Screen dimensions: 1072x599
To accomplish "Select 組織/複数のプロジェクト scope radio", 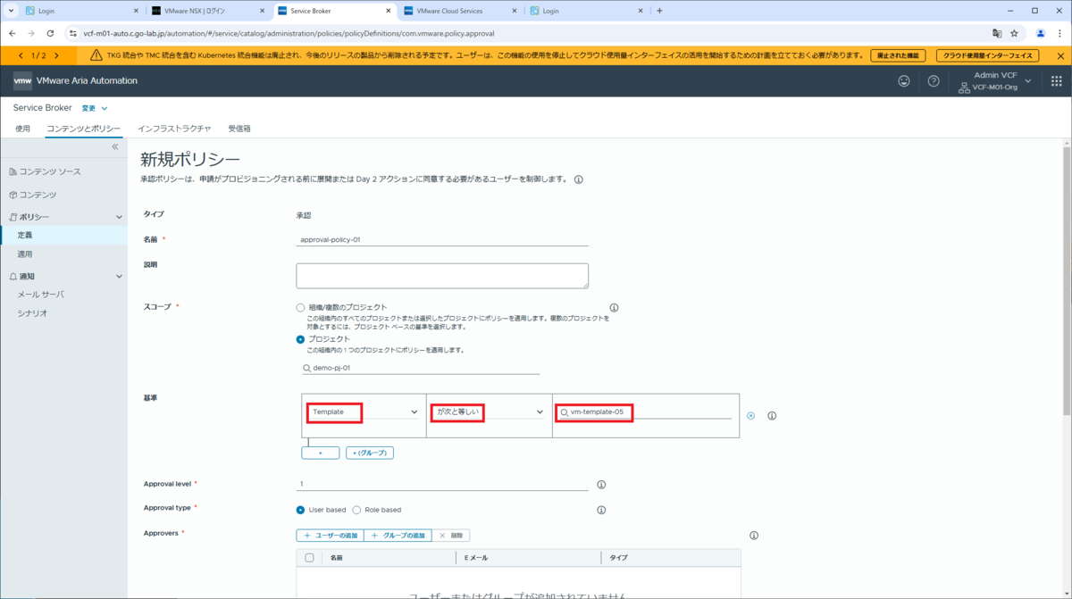I will (x=300, y=308).
